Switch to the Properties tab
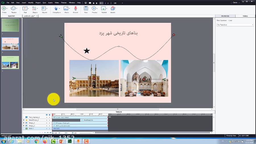 pyautogui.click(x=225, y=16)
